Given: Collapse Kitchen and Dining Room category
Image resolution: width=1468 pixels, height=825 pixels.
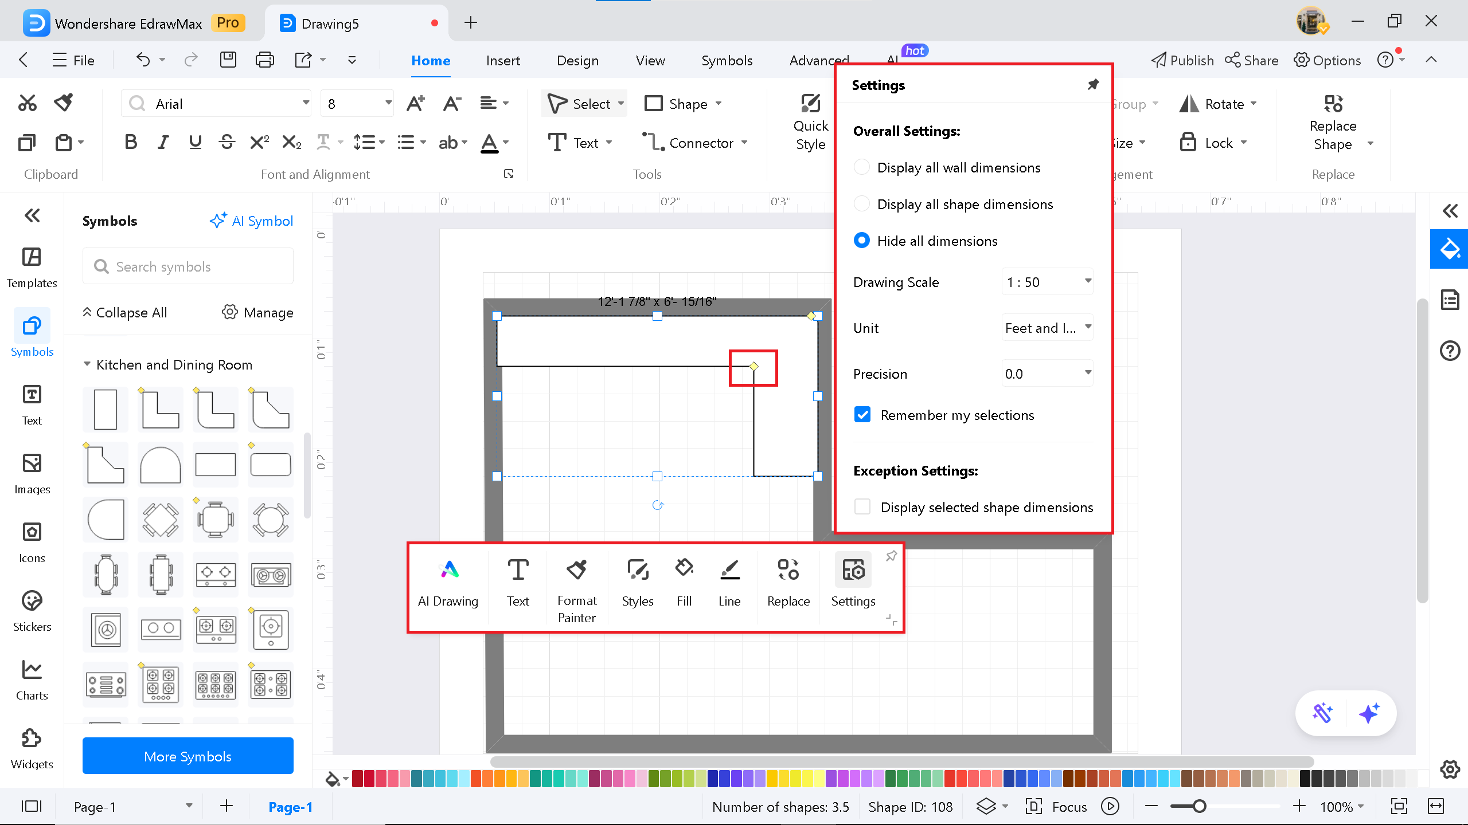Looking at the screenshot, I should coord(87,364).
